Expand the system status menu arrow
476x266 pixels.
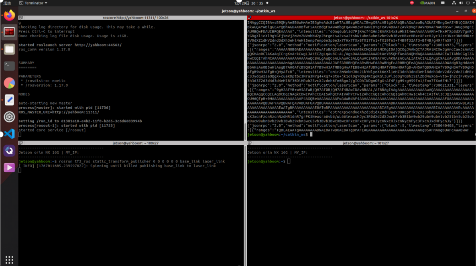click(472, 3)
